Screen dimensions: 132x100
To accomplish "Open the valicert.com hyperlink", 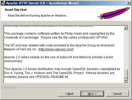I will (x=56, y=49).
